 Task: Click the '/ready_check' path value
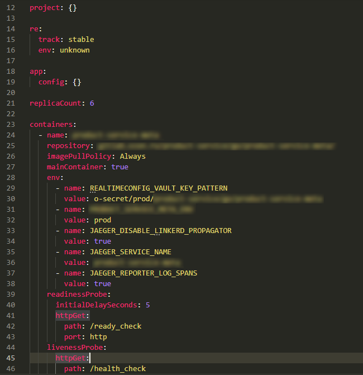click(x=116, y=326)
